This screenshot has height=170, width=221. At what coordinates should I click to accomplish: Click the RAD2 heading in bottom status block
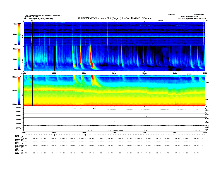pos(17,136)
